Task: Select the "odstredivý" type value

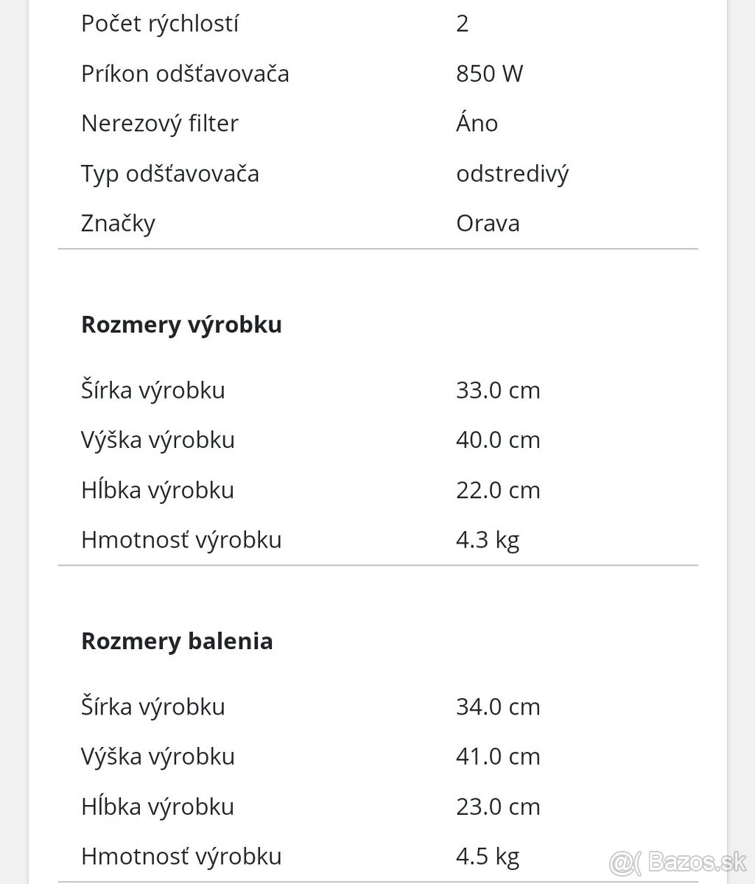Action: pos(512,174)
